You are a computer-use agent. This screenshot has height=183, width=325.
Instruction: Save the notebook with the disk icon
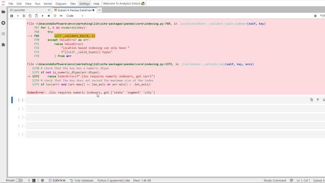click(x=12, y=16)
